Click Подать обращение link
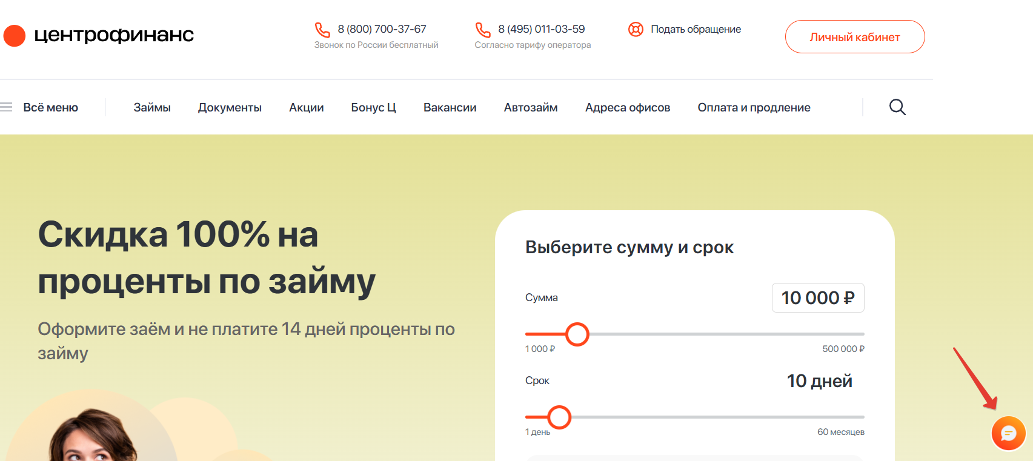Screen dimensions: 1033x461 (696, 29)
